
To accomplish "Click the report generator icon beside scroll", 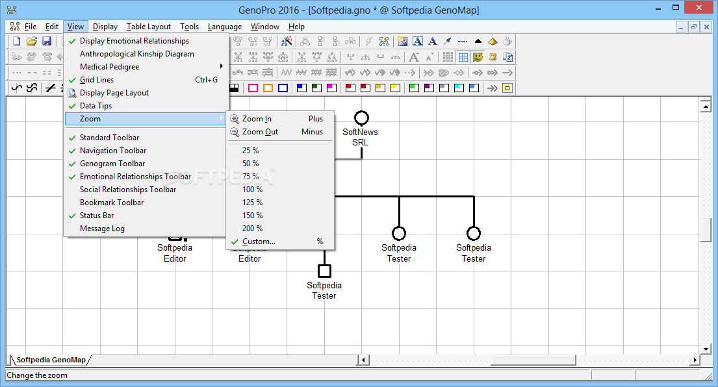I will click(507, 57).
